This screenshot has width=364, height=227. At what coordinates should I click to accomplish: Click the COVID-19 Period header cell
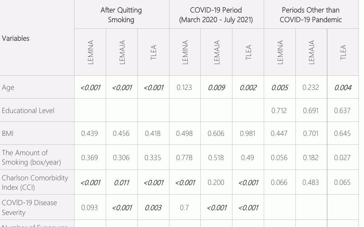pyautogui.click(x=216, y=15)
